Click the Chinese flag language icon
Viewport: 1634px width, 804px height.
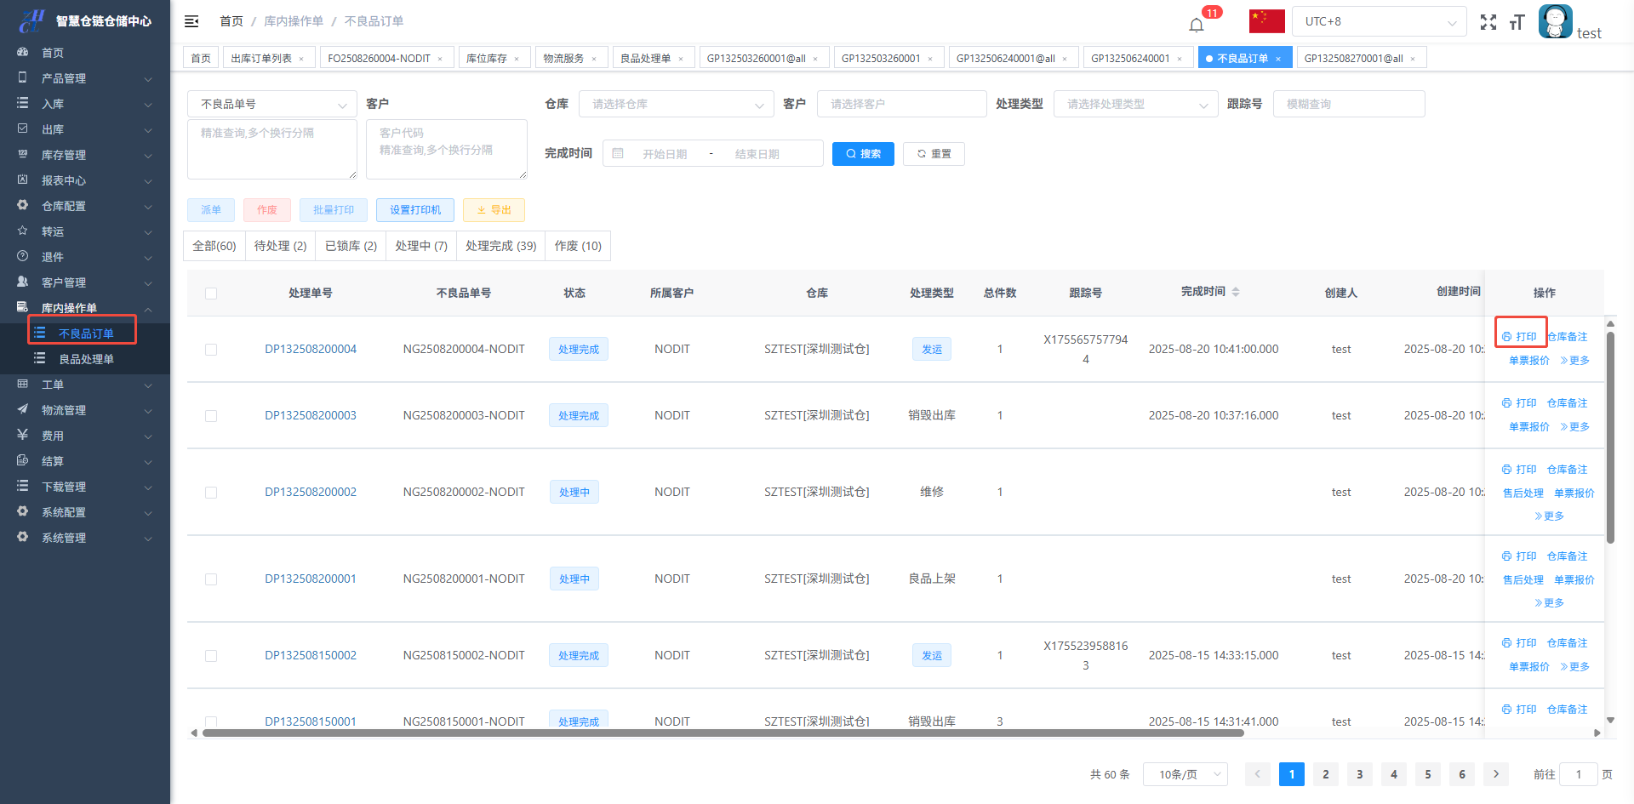[x=1267, y=21]
